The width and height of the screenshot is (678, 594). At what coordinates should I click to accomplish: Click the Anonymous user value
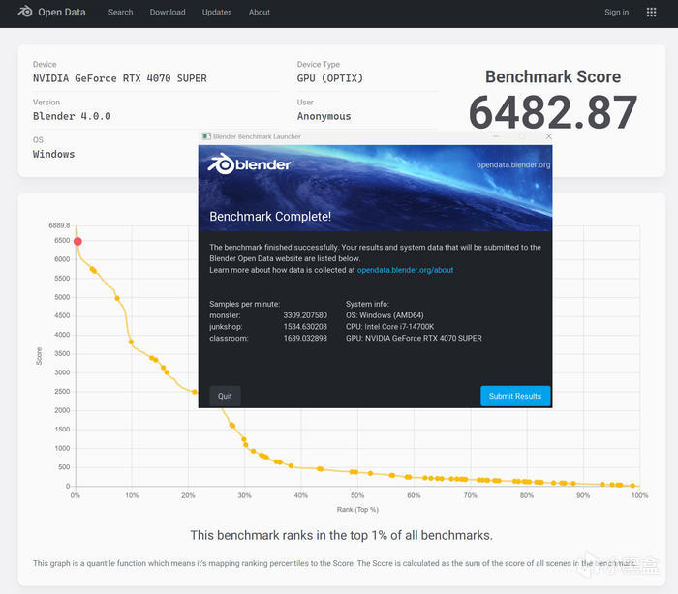324,116
